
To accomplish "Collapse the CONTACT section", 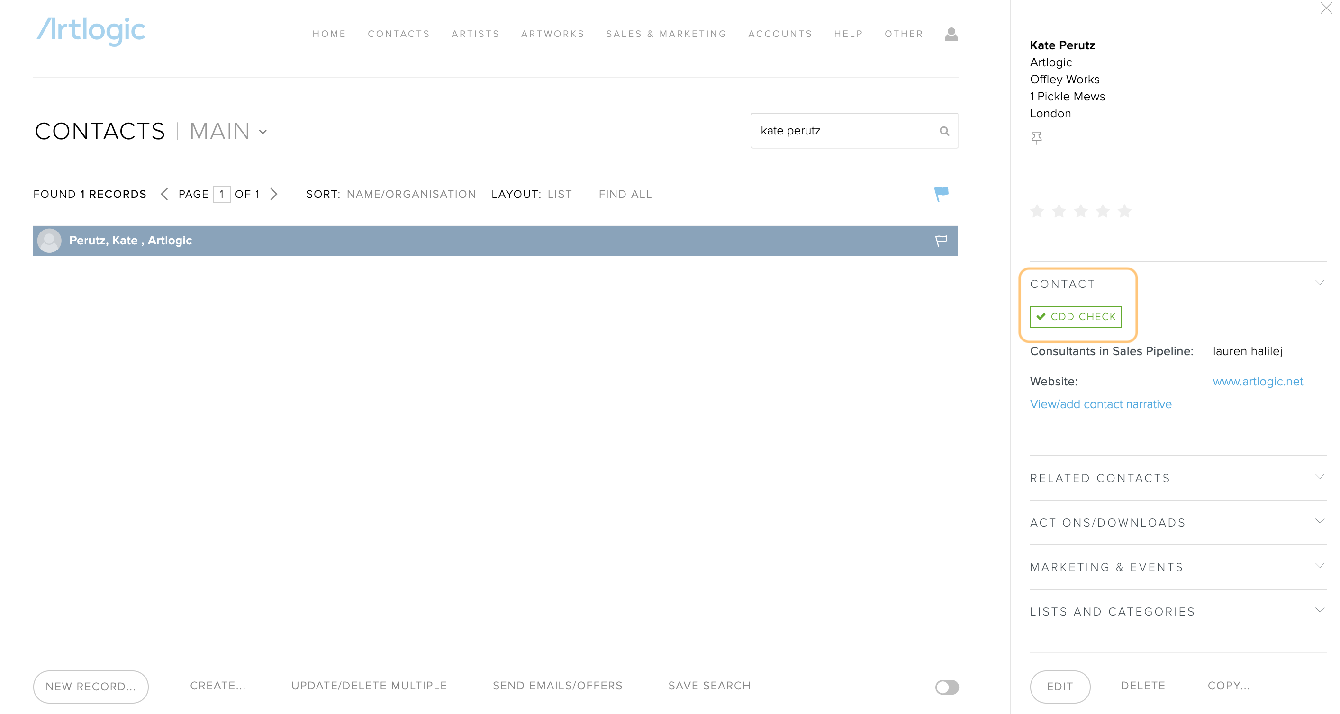I will click(1320, 283).
